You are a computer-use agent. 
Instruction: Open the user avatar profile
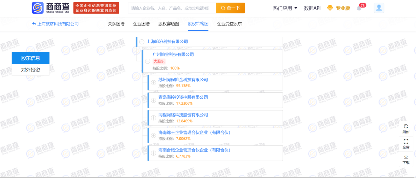click(379, 8)
